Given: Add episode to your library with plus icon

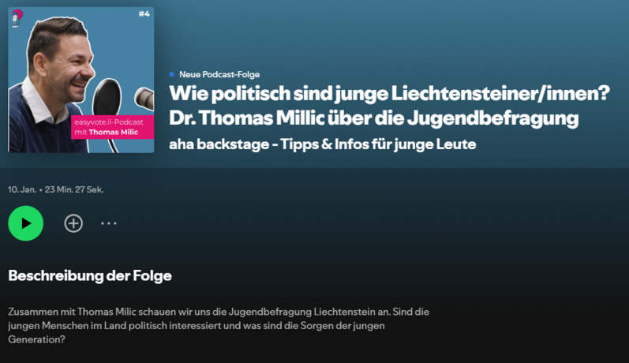Looking at the screenshot, I should point(73,223).
